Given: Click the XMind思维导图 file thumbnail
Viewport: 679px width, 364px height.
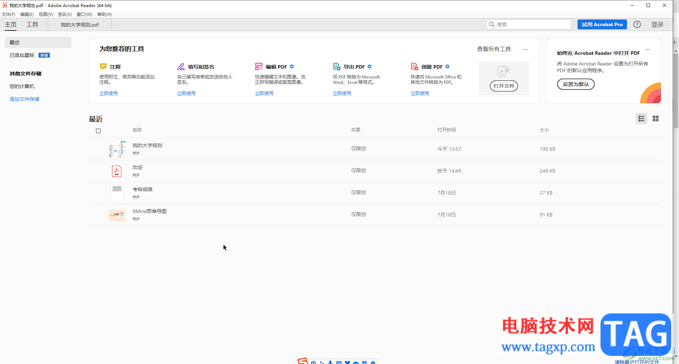Looking at the screenshot, I should click(x=117, y=215).
